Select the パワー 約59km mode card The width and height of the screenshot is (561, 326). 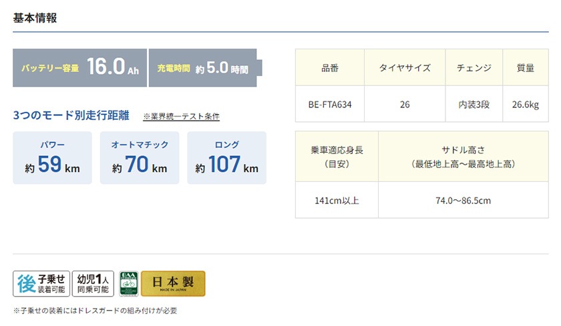click(x=53, y=158)
